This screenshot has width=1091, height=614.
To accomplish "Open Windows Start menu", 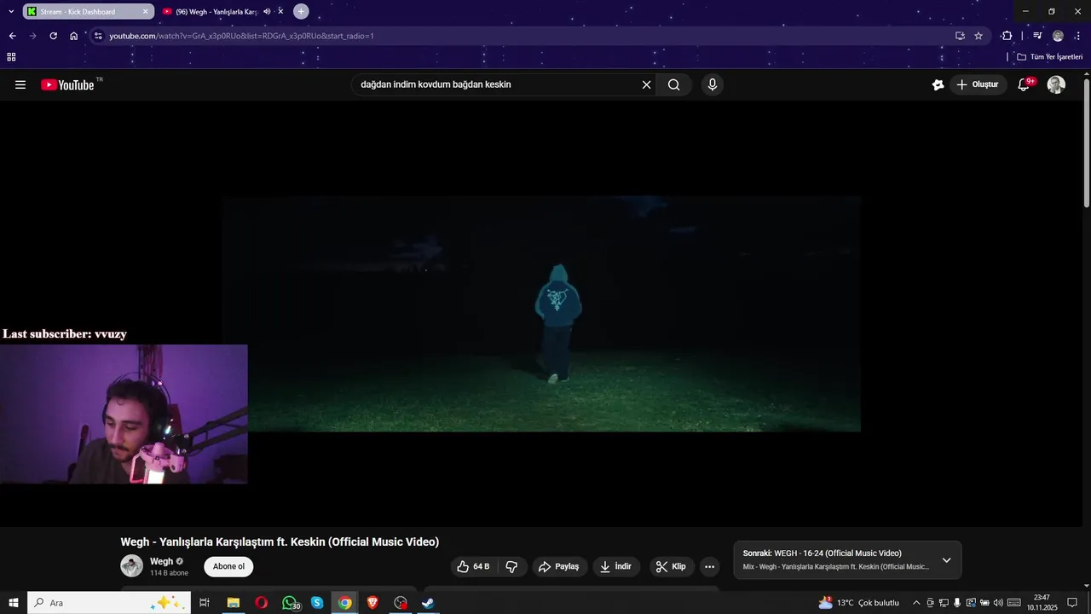I will pos(14,603).
